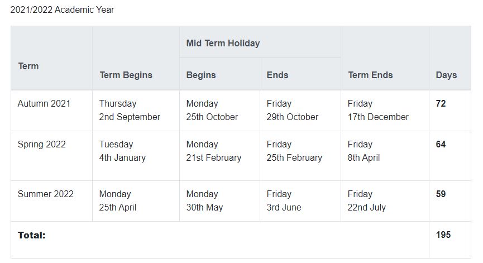Select the "Monday 25th October" holiday start
The width and height of the screenshot is (483, 263).
pos(212,111)
